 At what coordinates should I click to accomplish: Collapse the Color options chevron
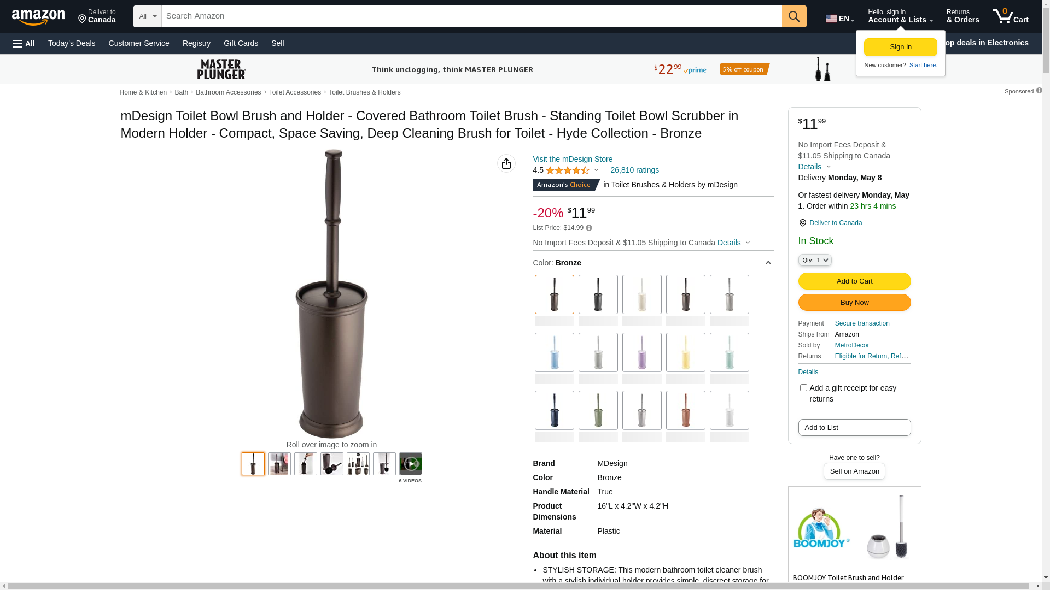point(768,263)
